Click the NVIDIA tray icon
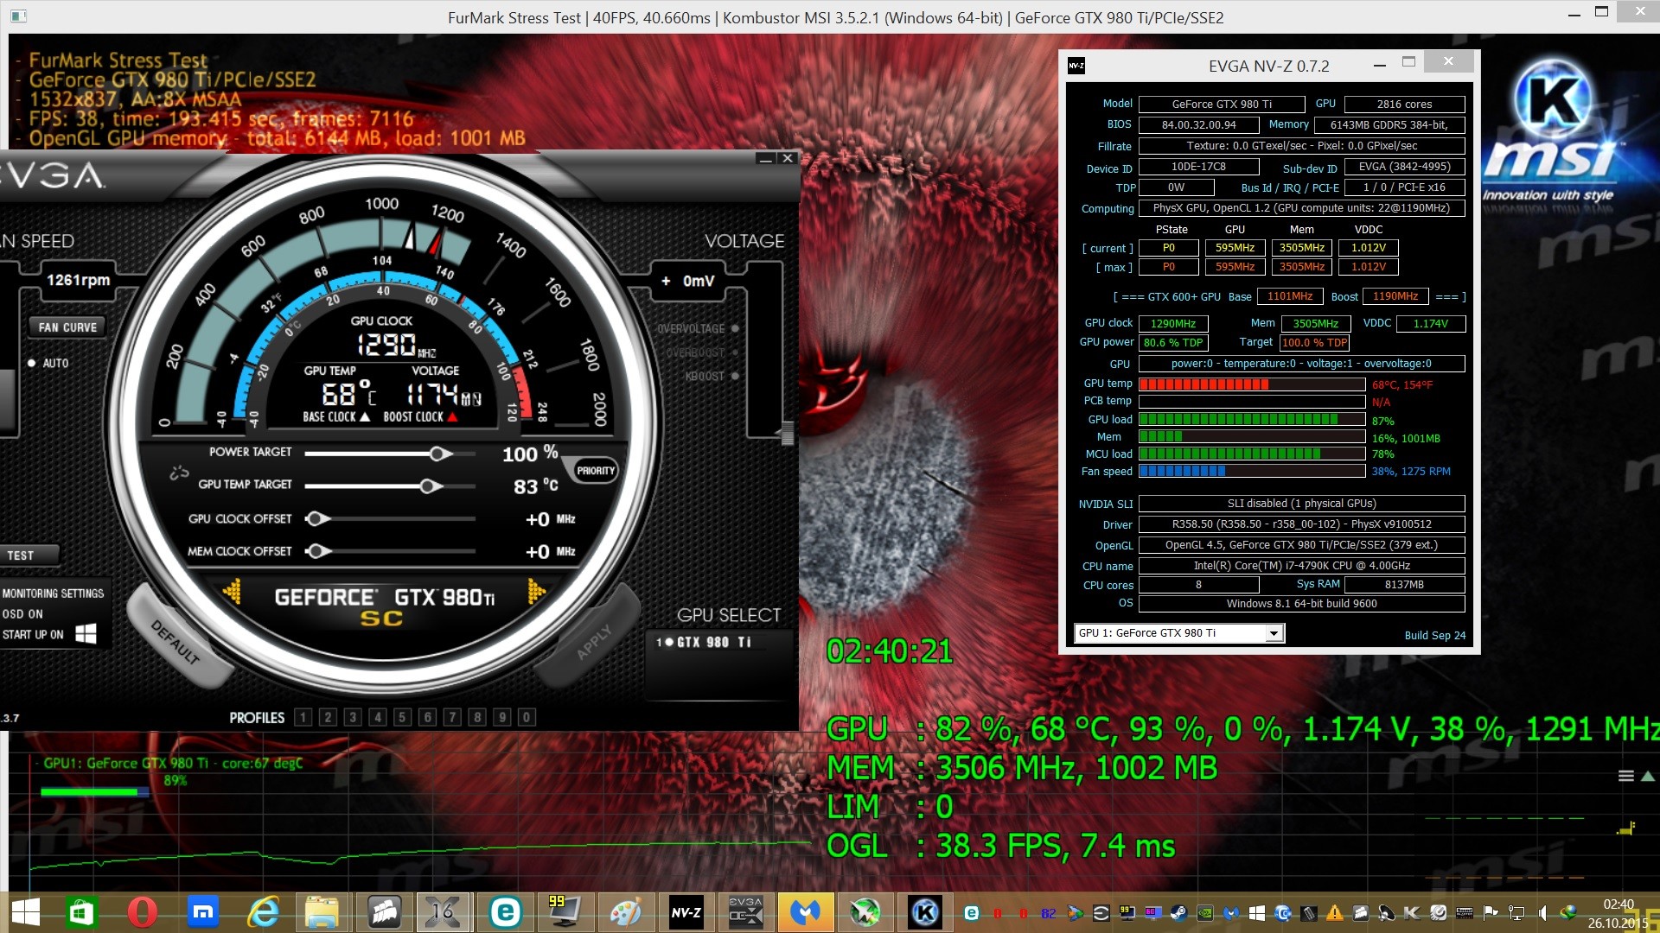 point(1204,913)
